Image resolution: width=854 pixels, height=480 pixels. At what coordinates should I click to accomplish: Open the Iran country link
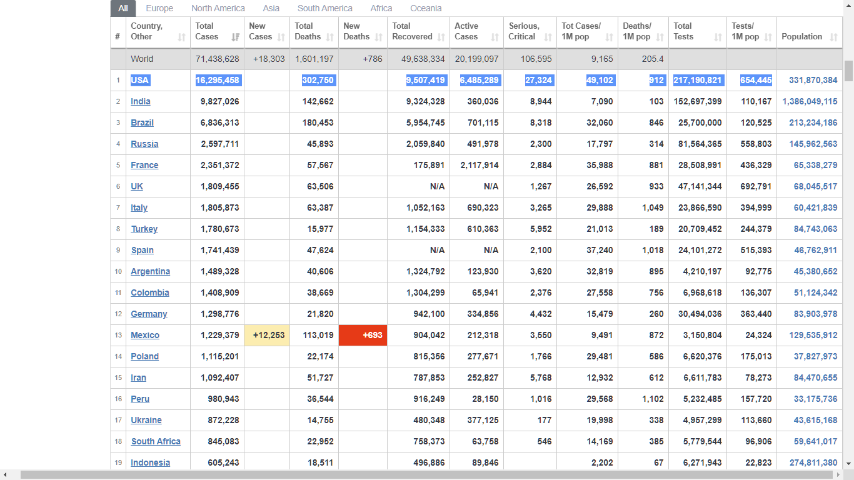click(x=138, y=377)
